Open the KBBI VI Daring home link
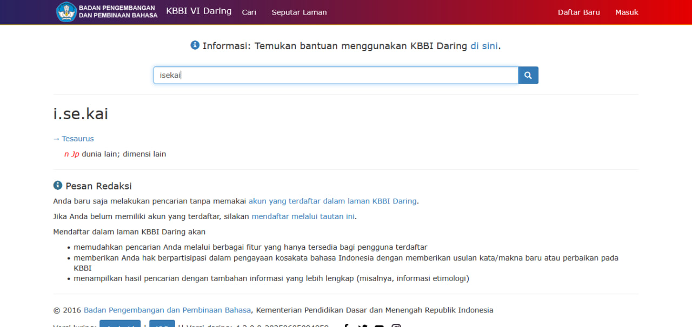Viewport: 692px width, 327px height. [x=199, y=11]
